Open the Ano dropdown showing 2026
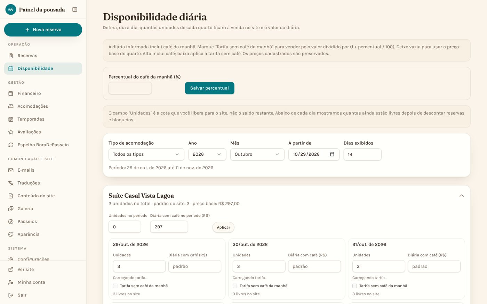This screenshot has height=304, width=487. pyautogui.click(x=207, y=154)
